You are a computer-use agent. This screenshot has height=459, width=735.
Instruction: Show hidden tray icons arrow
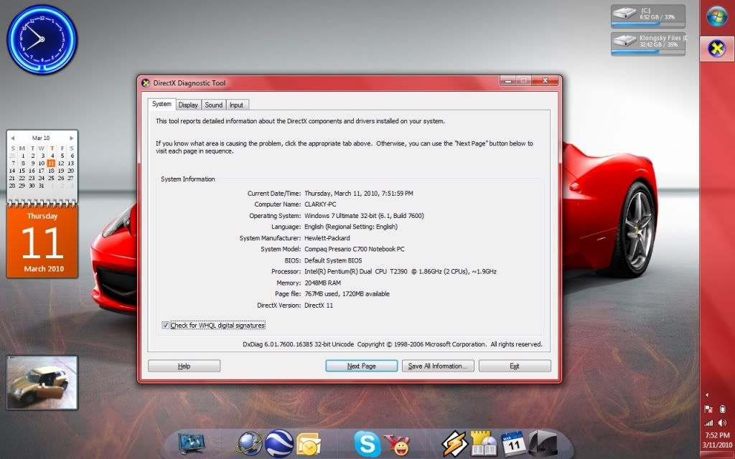[x=707, y=395]
